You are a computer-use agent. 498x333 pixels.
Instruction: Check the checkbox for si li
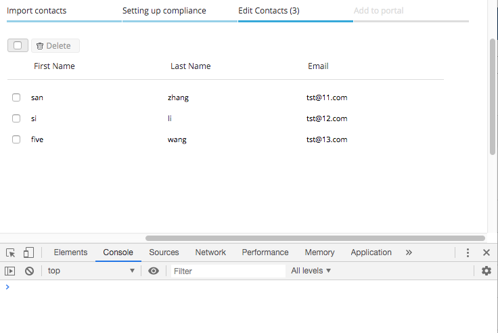[16, 118]
